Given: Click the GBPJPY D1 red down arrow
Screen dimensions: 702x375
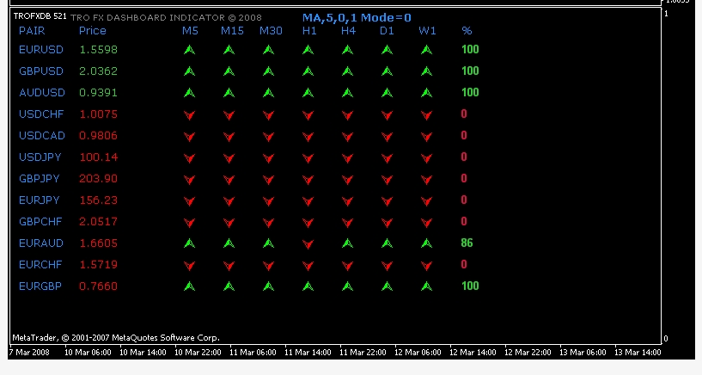Looking at the screenshot, I should pos(387,179).
